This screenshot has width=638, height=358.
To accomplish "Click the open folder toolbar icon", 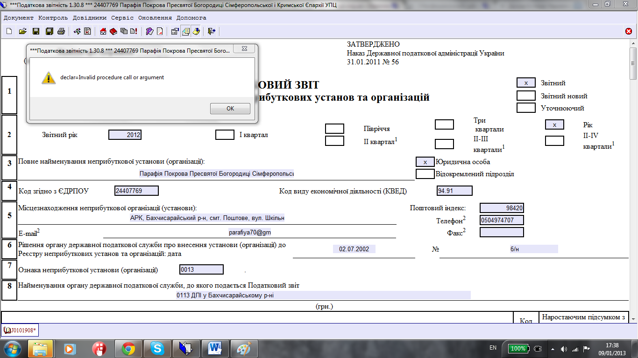I will pyautogui.click(x=22, y=31).
